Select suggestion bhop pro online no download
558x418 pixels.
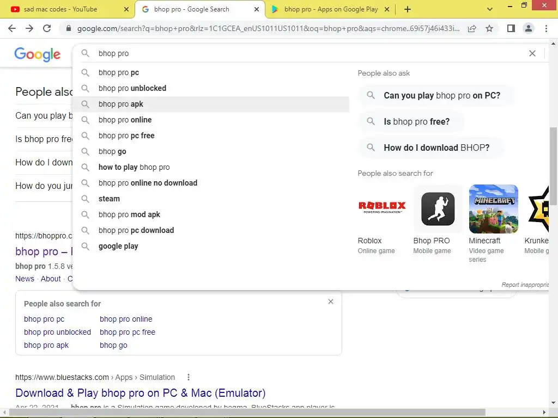point(211,183)
